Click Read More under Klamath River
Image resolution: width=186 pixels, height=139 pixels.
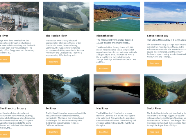point(104,68)
